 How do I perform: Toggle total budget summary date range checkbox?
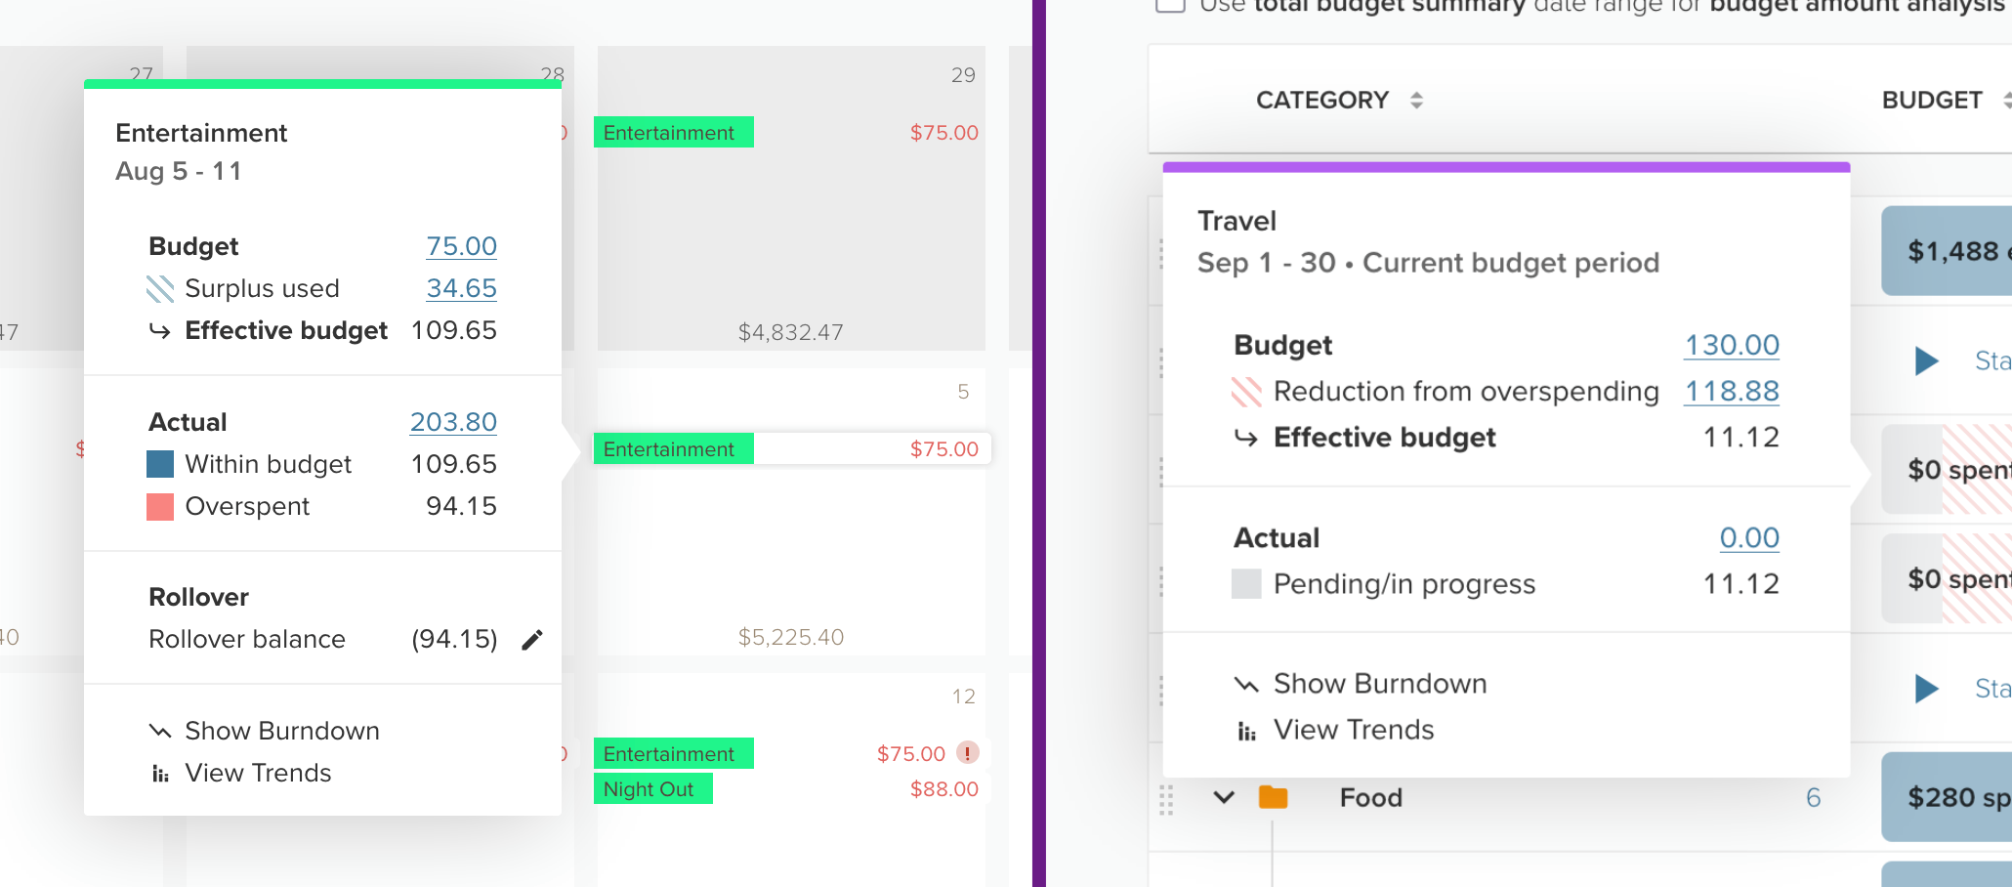(x=1170, y=4)
